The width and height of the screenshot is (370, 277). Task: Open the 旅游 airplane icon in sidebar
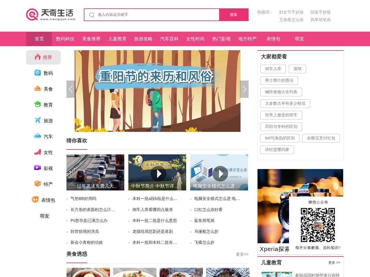pos(38,121)
